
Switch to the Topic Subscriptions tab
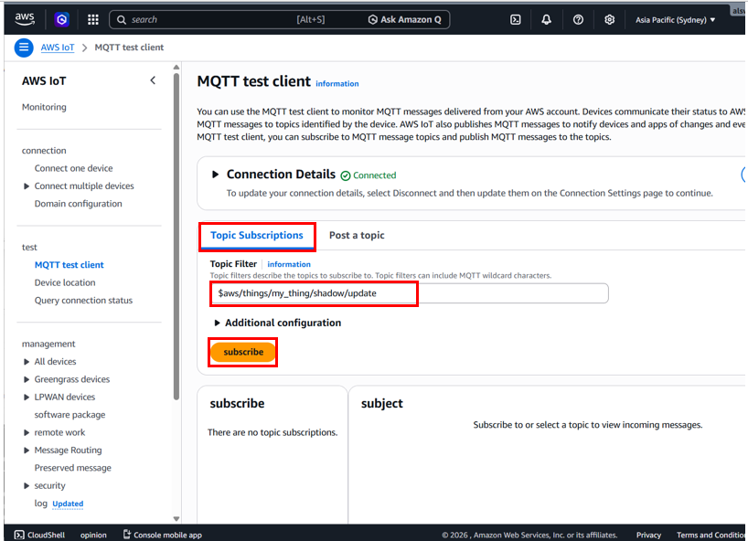pyautogui.click(x=257, y=236)
